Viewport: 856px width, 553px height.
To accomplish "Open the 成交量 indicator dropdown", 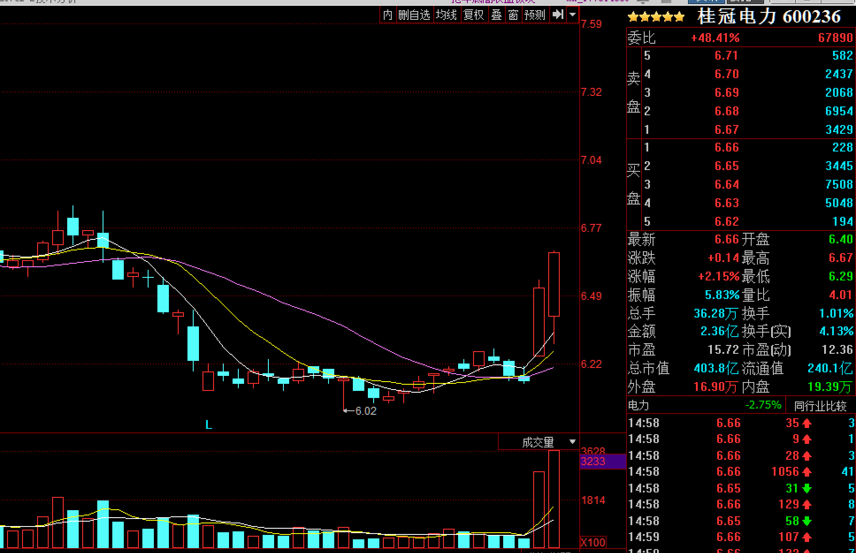I will click(573, 442).
